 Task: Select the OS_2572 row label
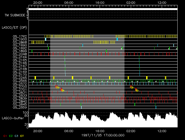click(x=20, y=84)
